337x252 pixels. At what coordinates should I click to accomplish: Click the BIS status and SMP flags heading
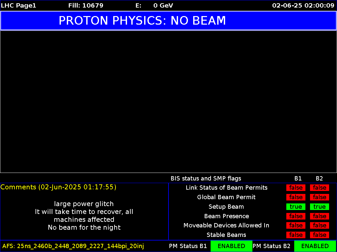[206, 178]
